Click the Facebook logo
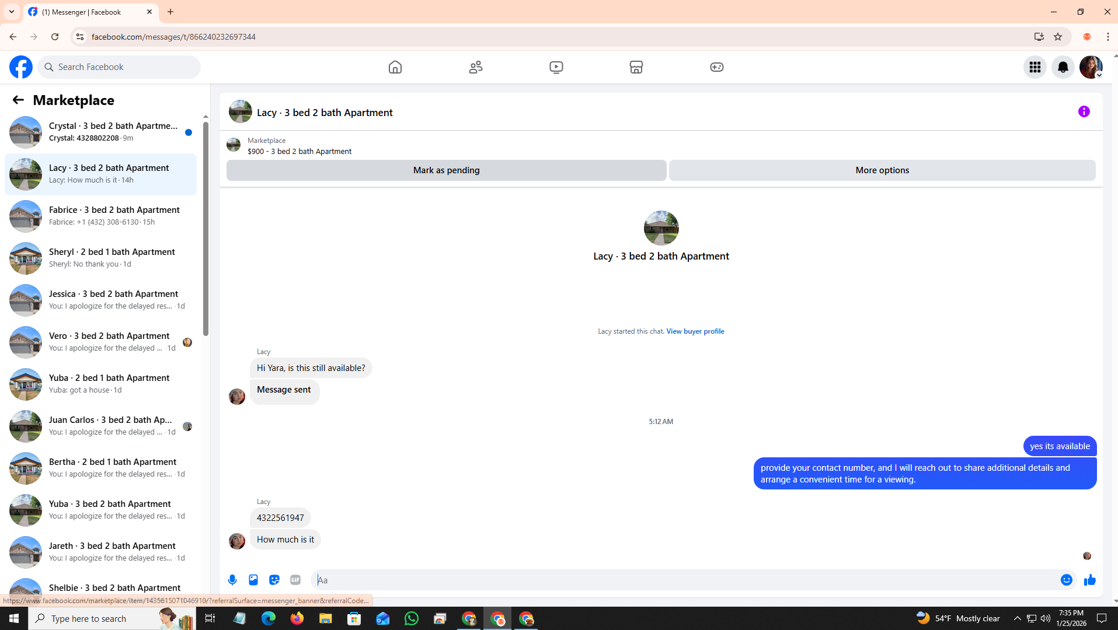 21,67
